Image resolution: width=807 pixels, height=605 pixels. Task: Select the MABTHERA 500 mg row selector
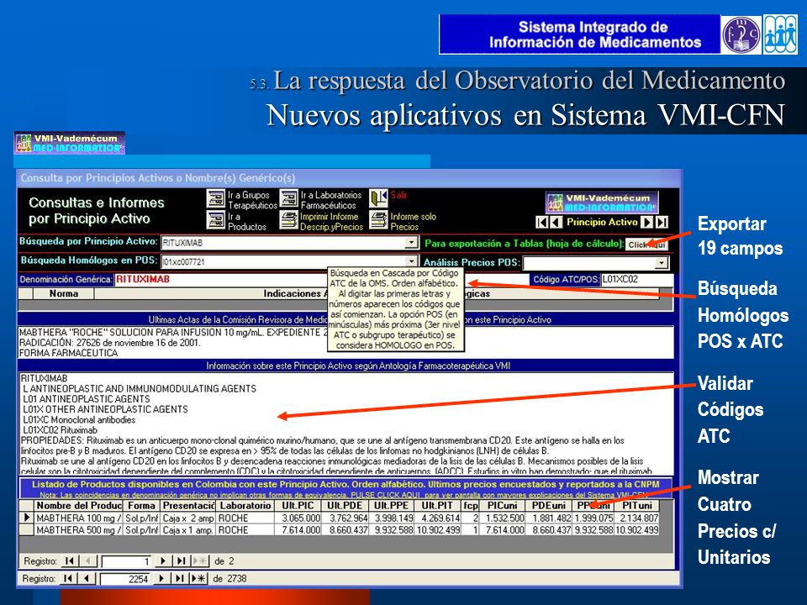pyautogui.click(x=27, y=530)
